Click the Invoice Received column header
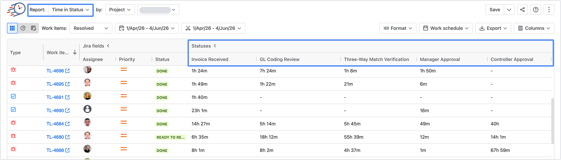Image resolution: width=561 pixels, height=160 pixels. point(210,59)
